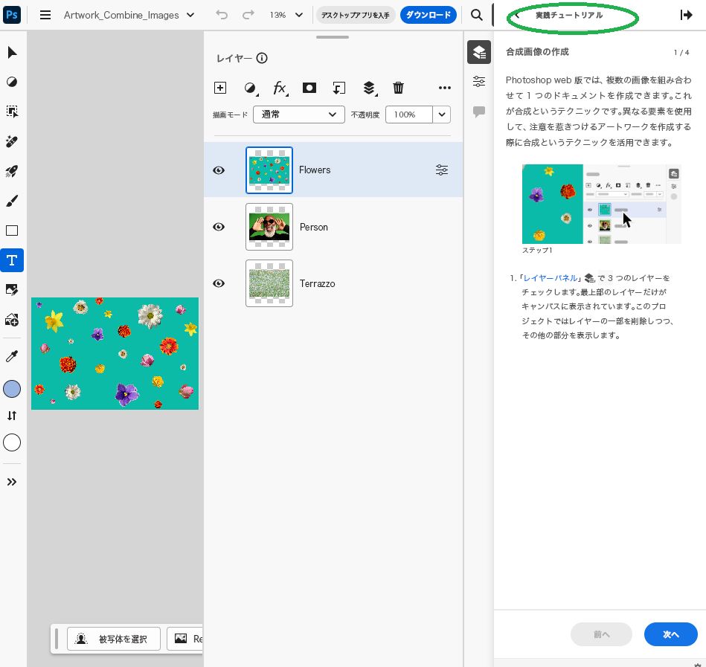Add a layer mask

[309, 88]
